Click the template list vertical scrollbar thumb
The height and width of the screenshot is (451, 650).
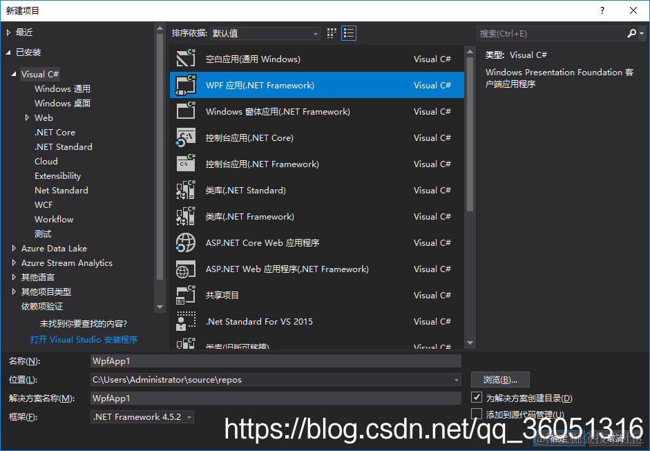point(470,134)
